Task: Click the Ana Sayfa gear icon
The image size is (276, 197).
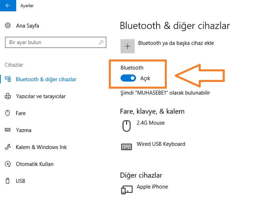Action: pyautogui.click(x=7, y=26)
